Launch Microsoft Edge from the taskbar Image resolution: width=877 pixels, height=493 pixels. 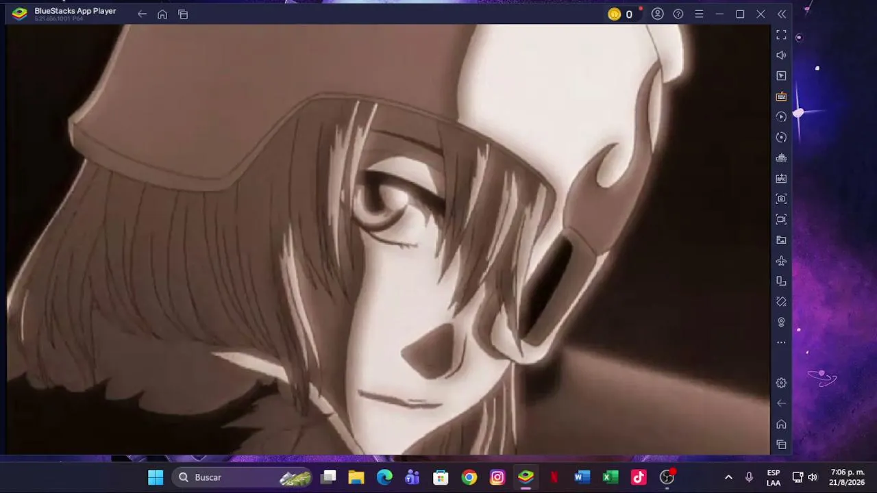[384, 477]
